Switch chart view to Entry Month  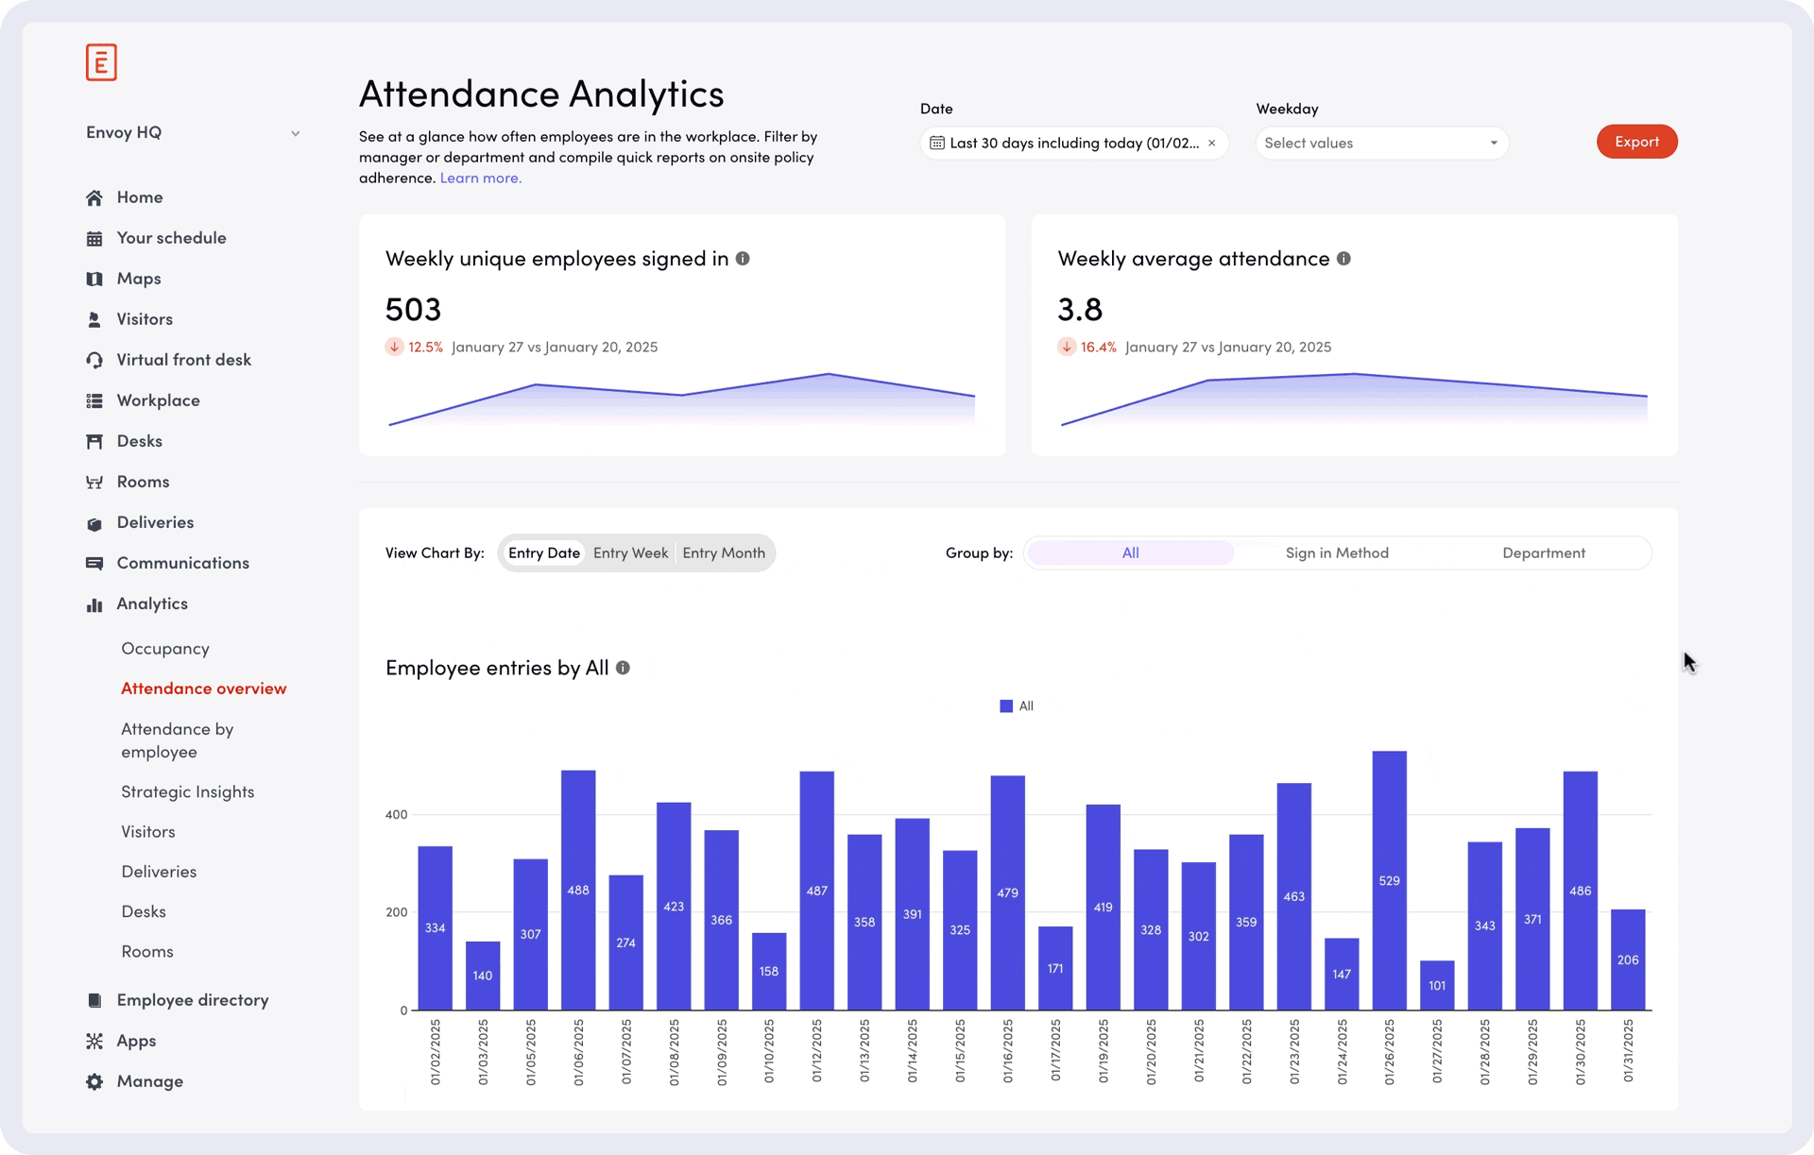(x=724, y=553)
